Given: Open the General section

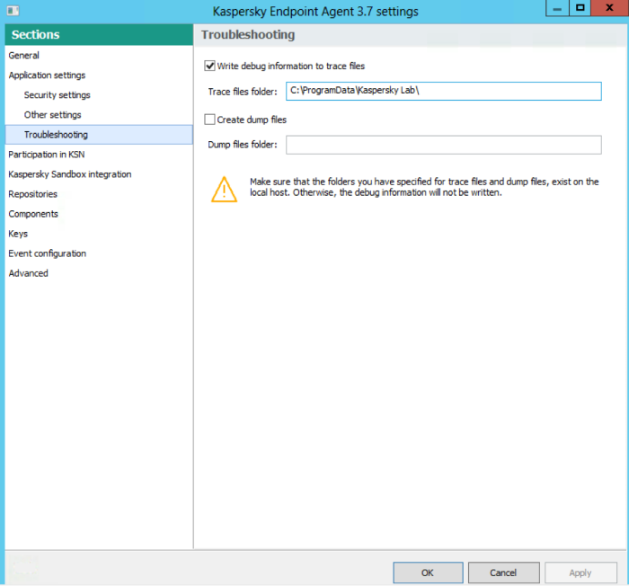Looking at the screenshot, I should (x=23, y=56).
